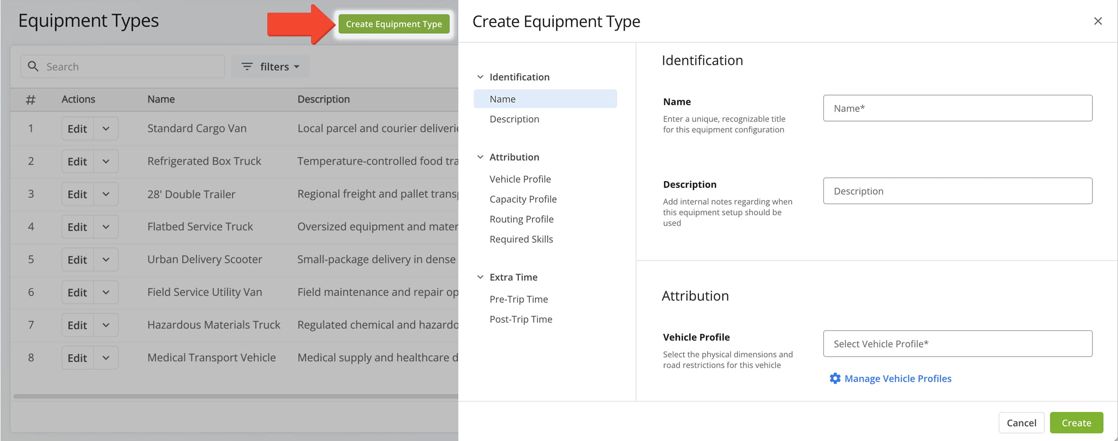
Task: Open the Select Vehicle Profile combo box
Action: click(x=958, y=343)
